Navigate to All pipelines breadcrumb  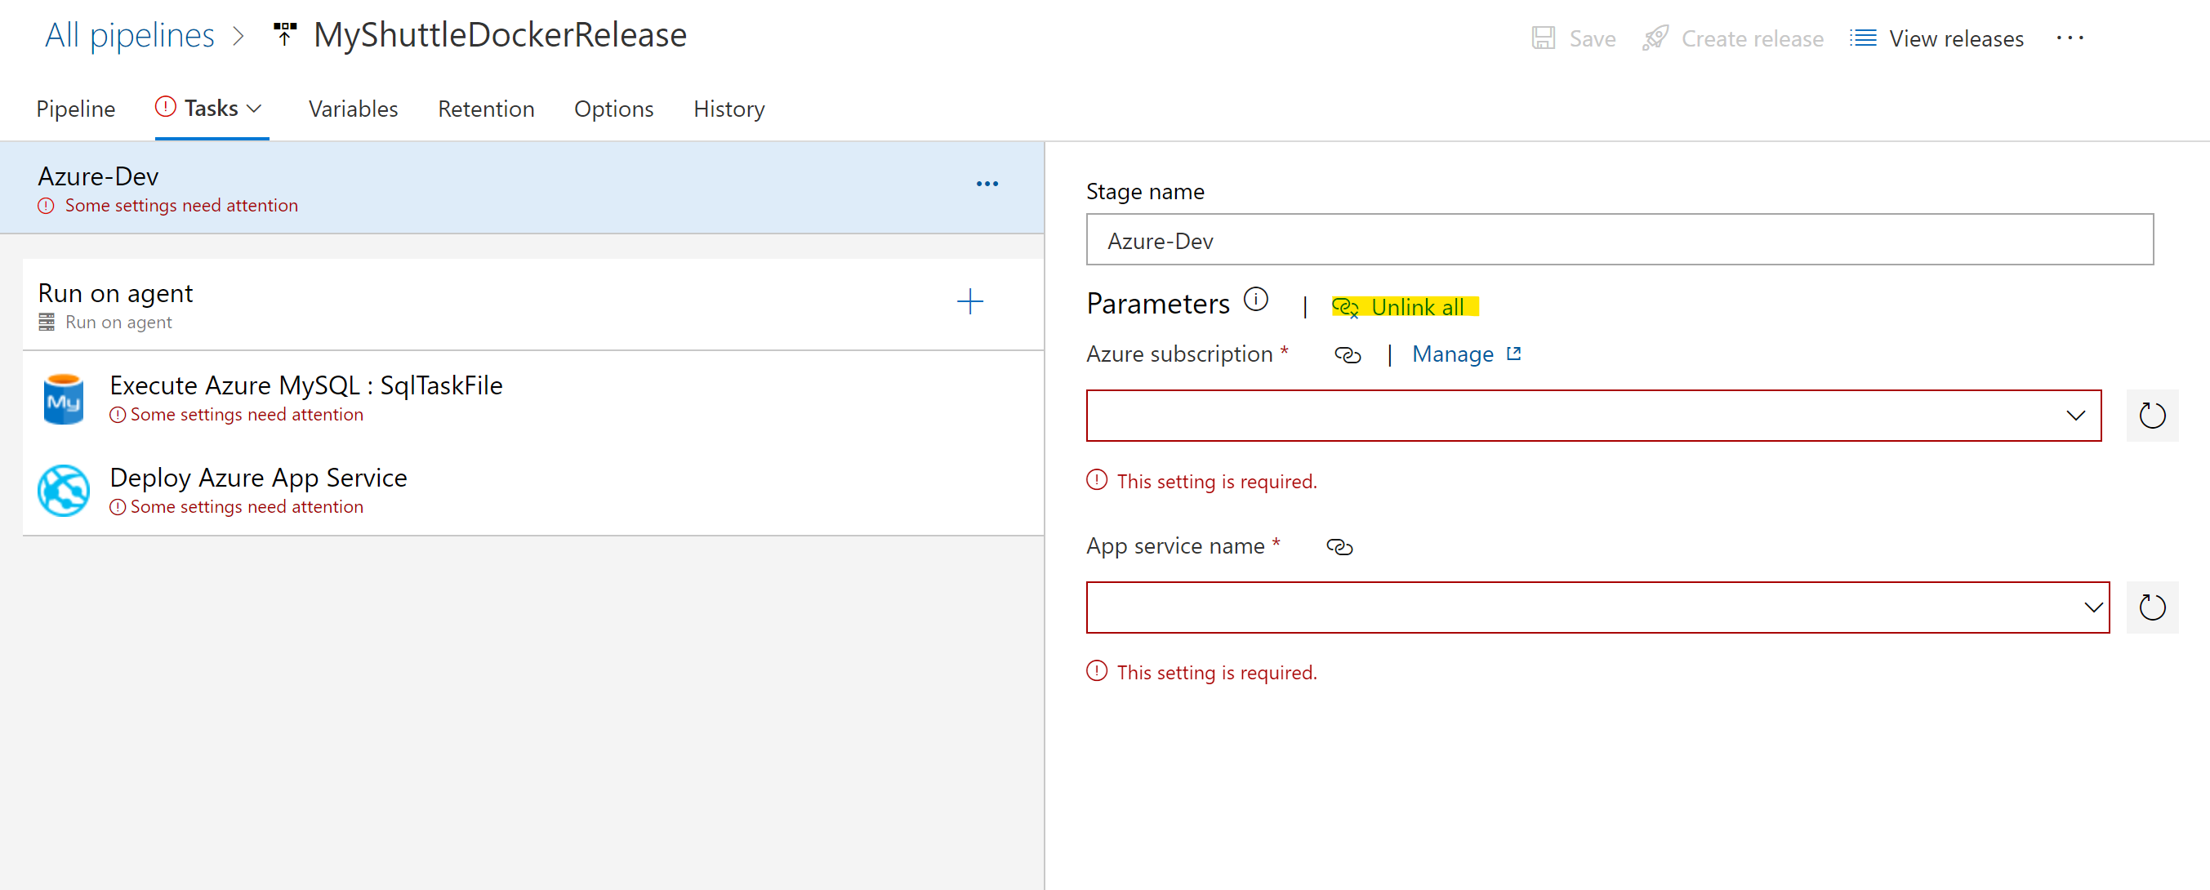click(x=130, y=36)
